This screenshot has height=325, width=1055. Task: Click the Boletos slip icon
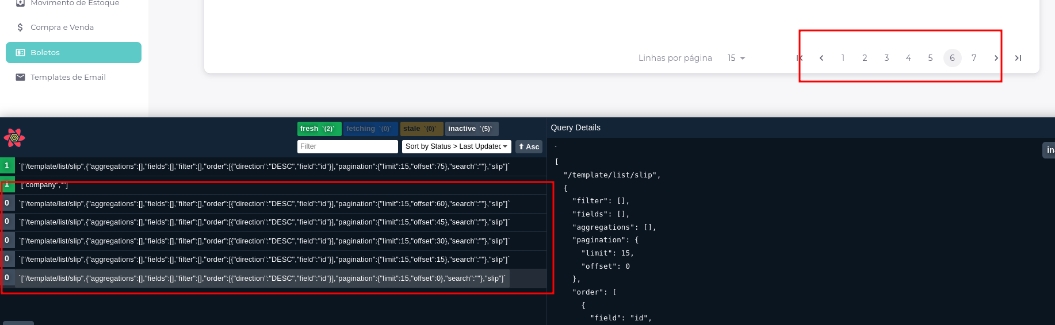20,52
